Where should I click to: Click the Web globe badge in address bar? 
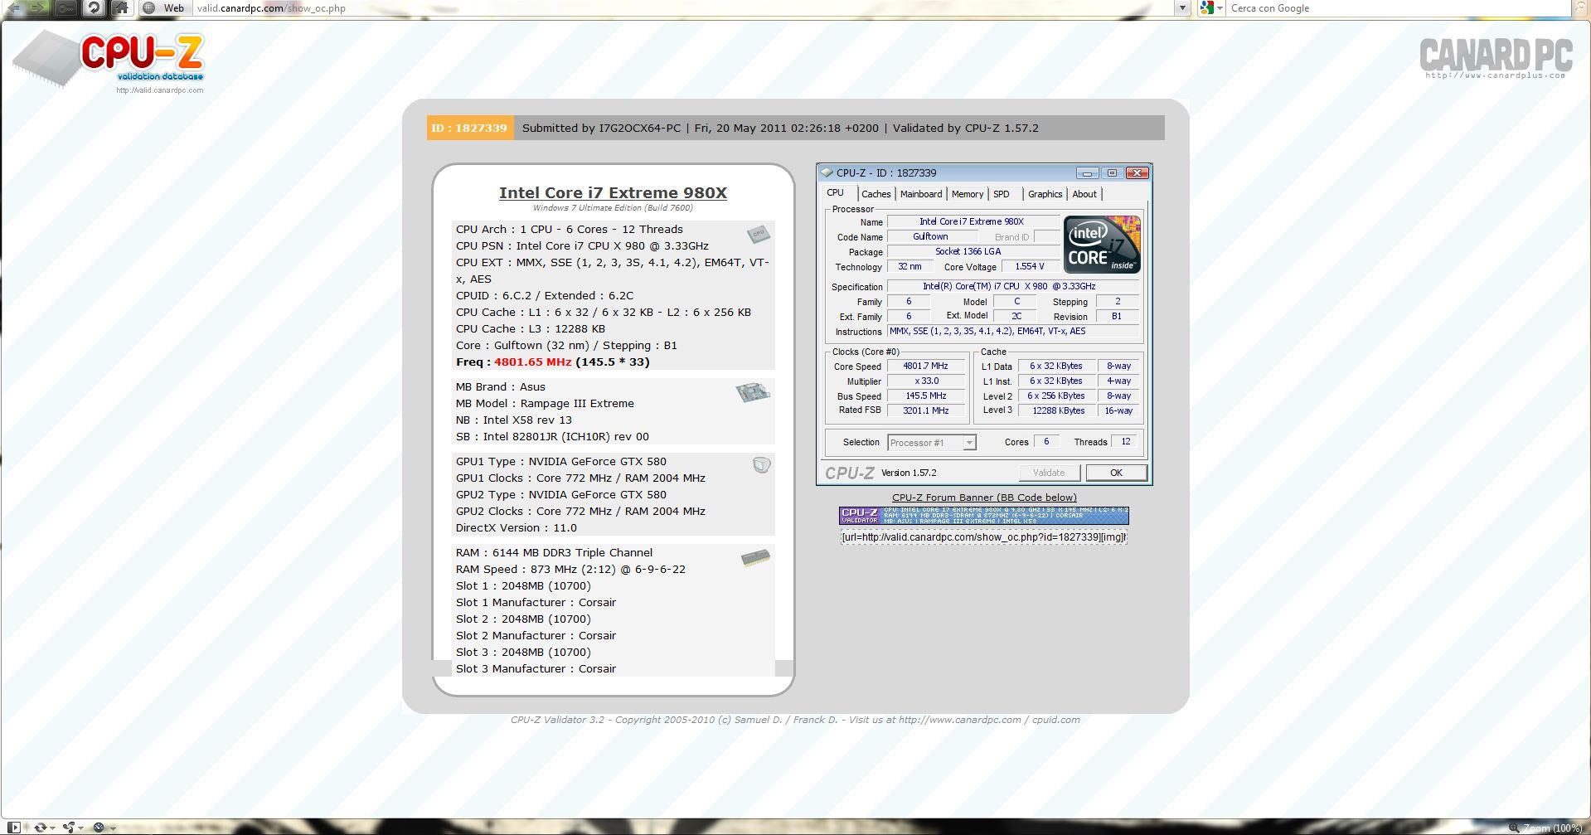click(x=163, y=7)
